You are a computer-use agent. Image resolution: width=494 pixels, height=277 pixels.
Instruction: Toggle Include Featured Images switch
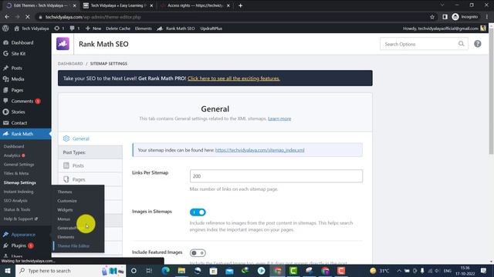click(x=198, y=253)
